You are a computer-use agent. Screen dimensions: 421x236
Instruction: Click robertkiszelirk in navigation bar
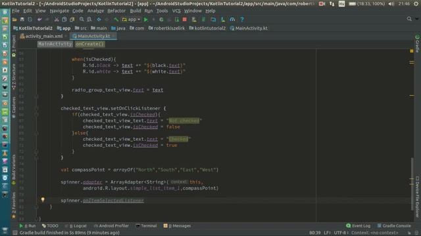click(166, 28)
